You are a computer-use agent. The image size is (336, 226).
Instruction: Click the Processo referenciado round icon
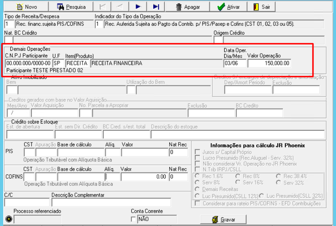[x=9, y=219]
